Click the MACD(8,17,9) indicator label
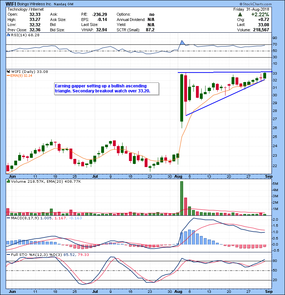Viewport: 285px width, 295px height. 25,218
